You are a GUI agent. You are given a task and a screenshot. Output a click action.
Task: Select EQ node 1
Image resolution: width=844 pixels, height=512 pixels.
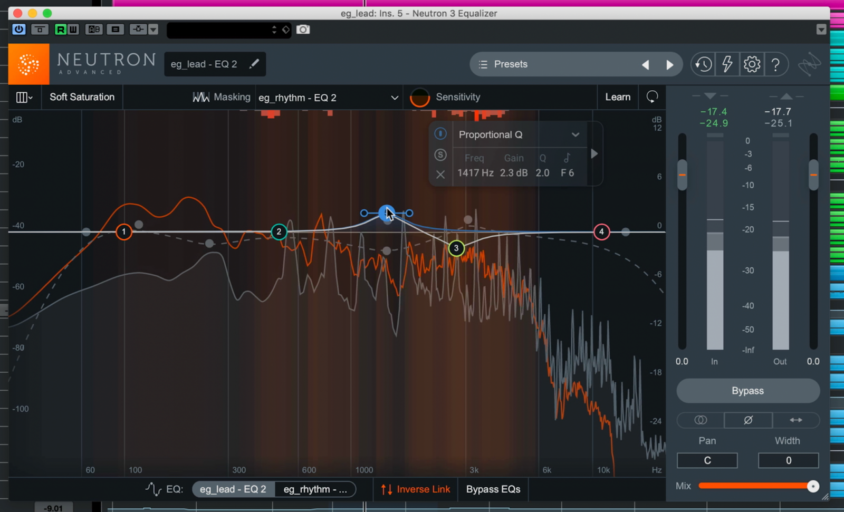click(x=124, y=231)
